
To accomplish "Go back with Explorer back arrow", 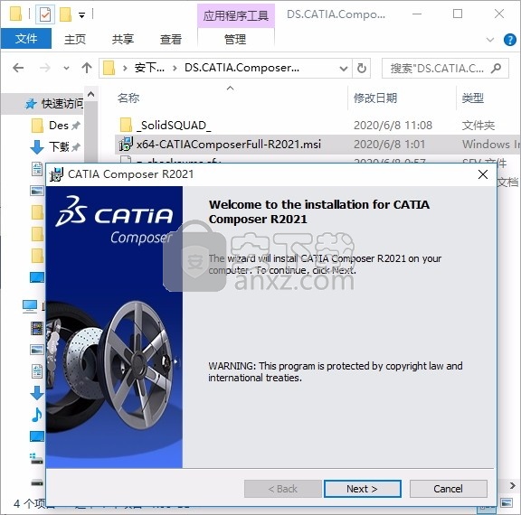I will point(18,68).
